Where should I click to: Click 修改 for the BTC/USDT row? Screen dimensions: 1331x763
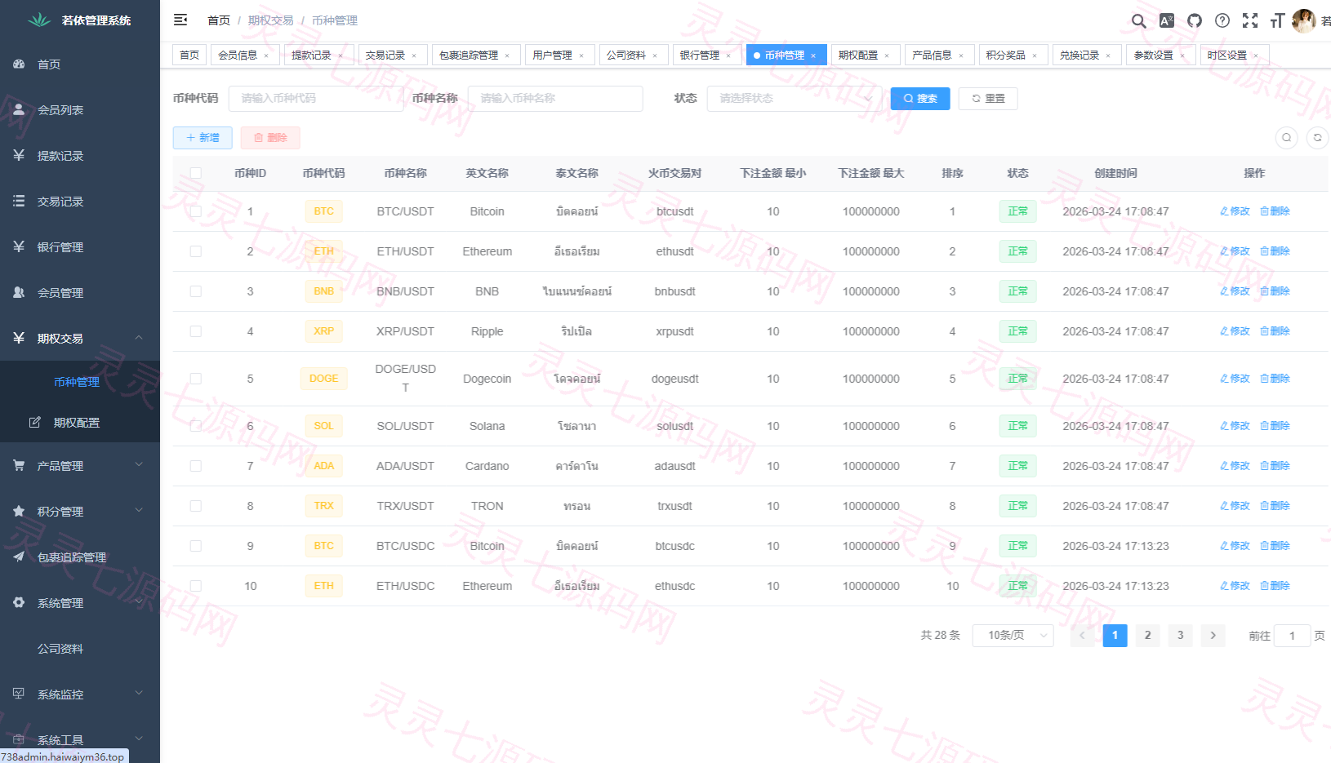point(1235,211)
